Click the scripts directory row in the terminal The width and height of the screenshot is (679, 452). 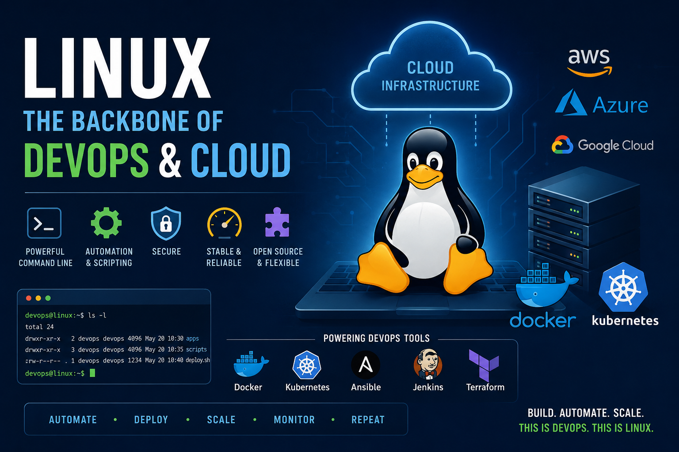point(116,350)
